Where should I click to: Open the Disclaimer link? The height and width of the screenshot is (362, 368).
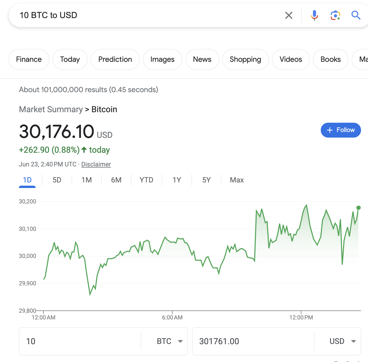point(96,164)
